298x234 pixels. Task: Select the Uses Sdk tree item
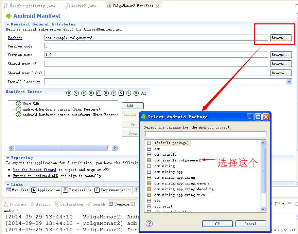(x=28, y=104)
